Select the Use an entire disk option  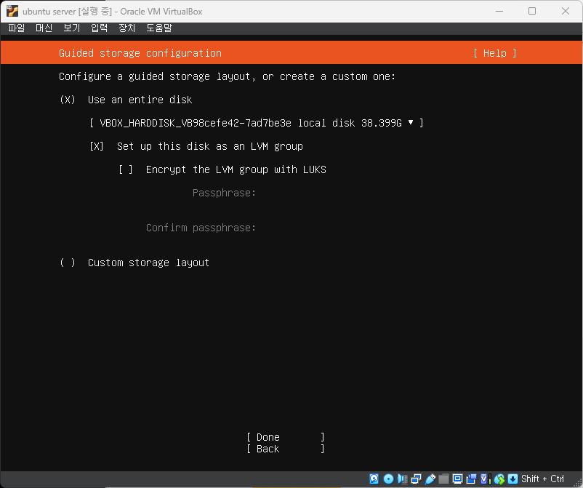pos(126,100)
